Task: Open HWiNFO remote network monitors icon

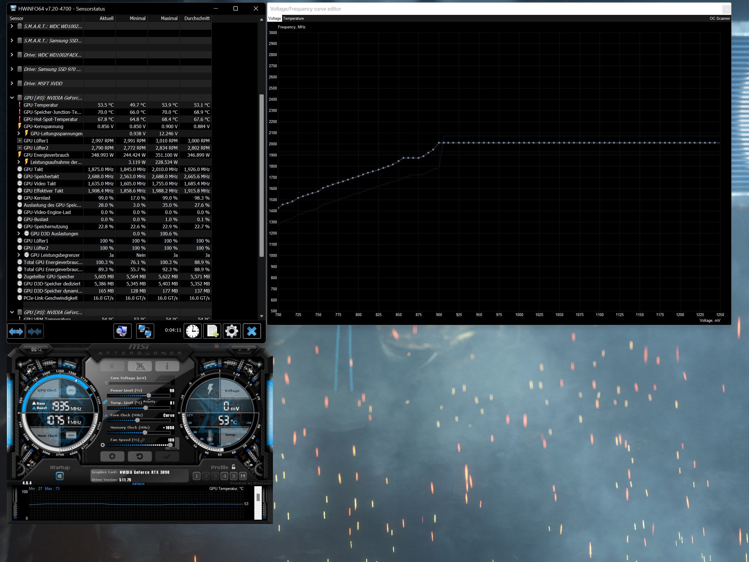Action: 145,331
